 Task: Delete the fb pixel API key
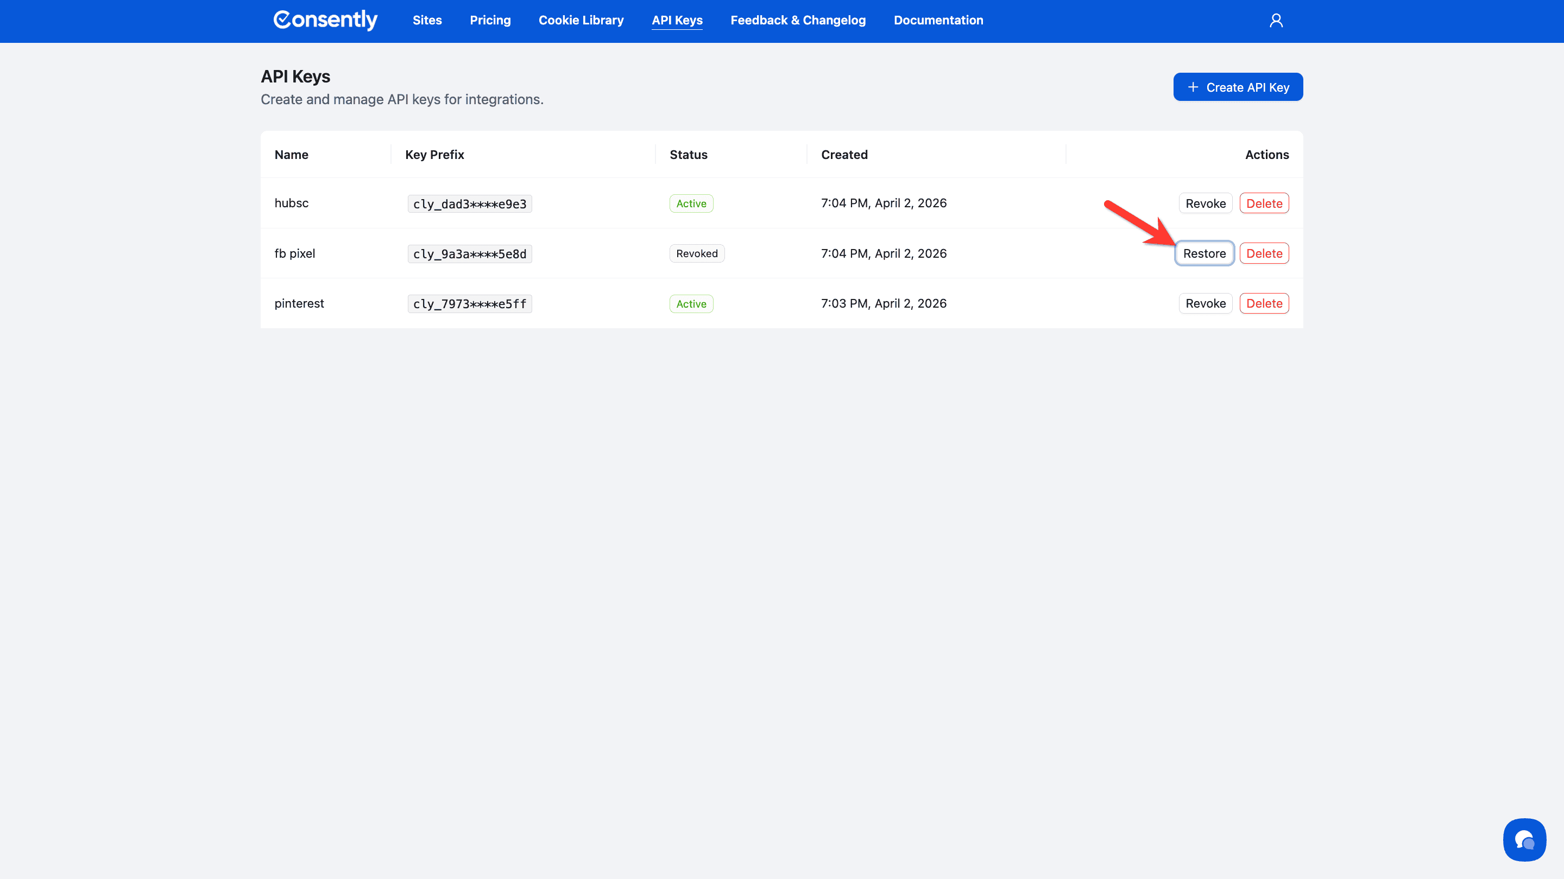1264,253
